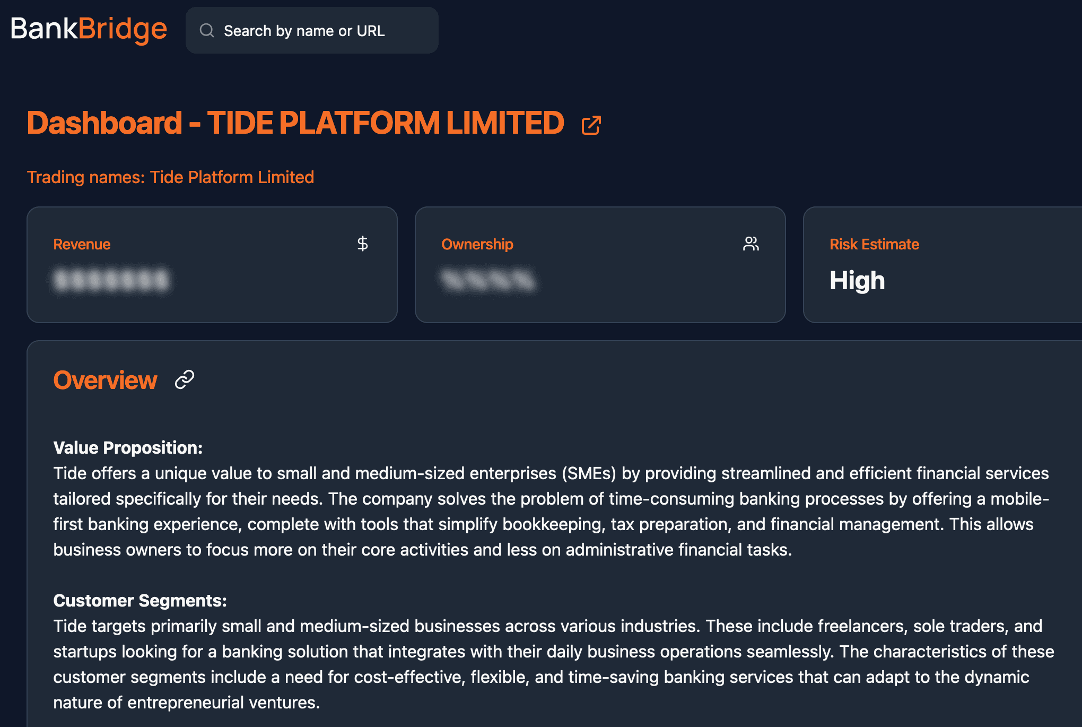The height and width of the screenshot is (727, 1082).
Task: Open the external link icon beside the dashboard title
Action: pos(591,125)
